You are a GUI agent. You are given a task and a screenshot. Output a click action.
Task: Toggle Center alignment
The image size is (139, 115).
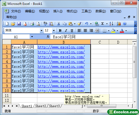(85, 31)
